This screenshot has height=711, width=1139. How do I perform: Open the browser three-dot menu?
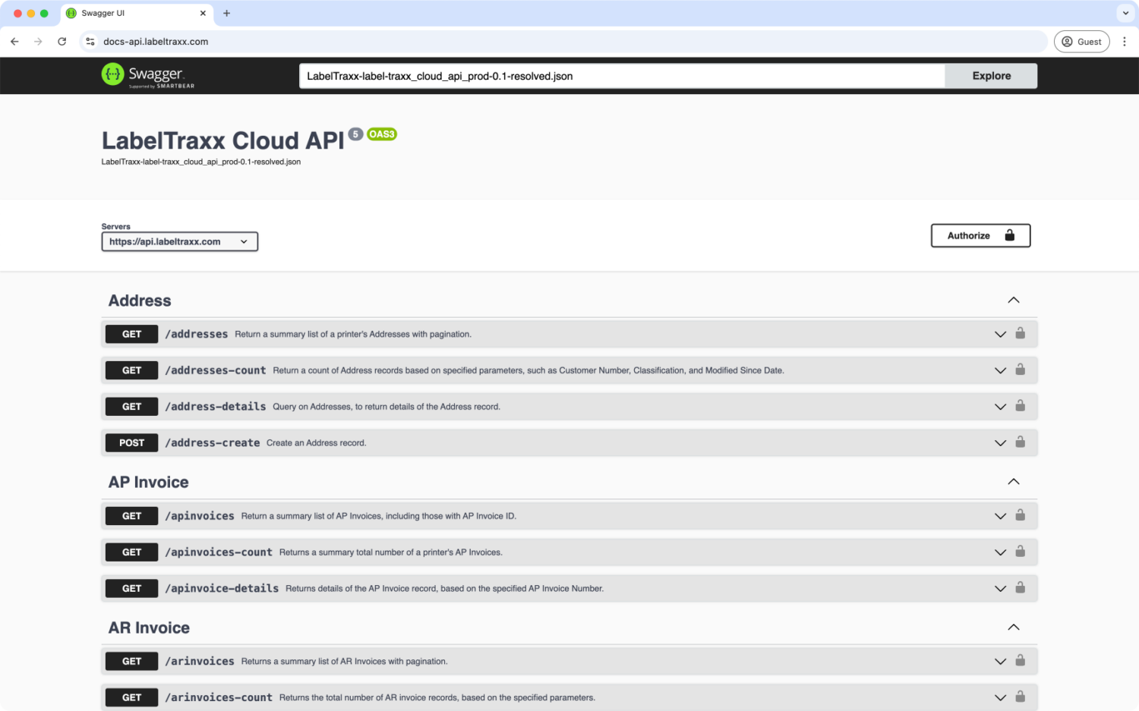1125,41
